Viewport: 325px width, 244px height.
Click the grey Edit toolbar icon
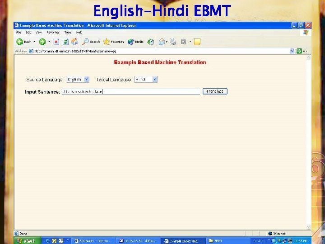click(183, 42)
